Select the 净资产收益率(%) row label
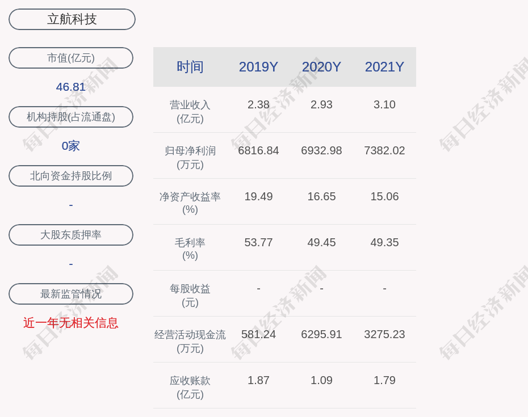The image size is (528, 417). [190, 203]
